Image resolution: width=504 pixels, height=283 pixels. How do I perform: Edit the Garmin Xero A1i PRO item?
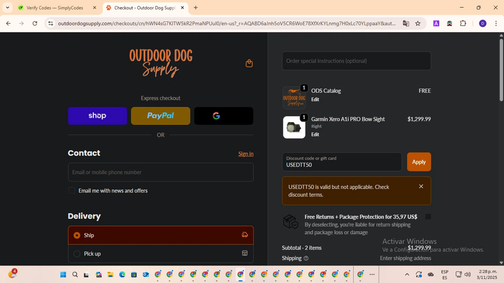pos(315,134)
